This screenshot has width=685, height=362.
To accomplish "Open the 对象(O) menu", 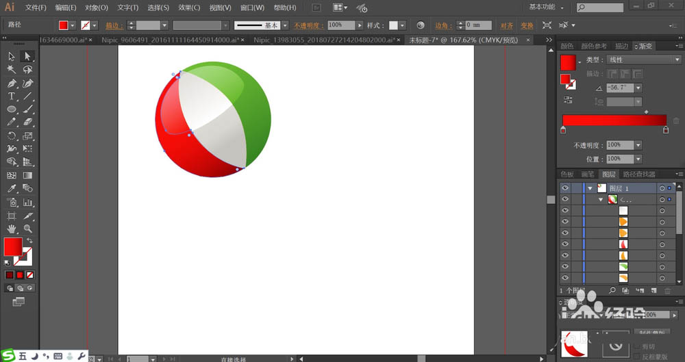I will 97,8.
